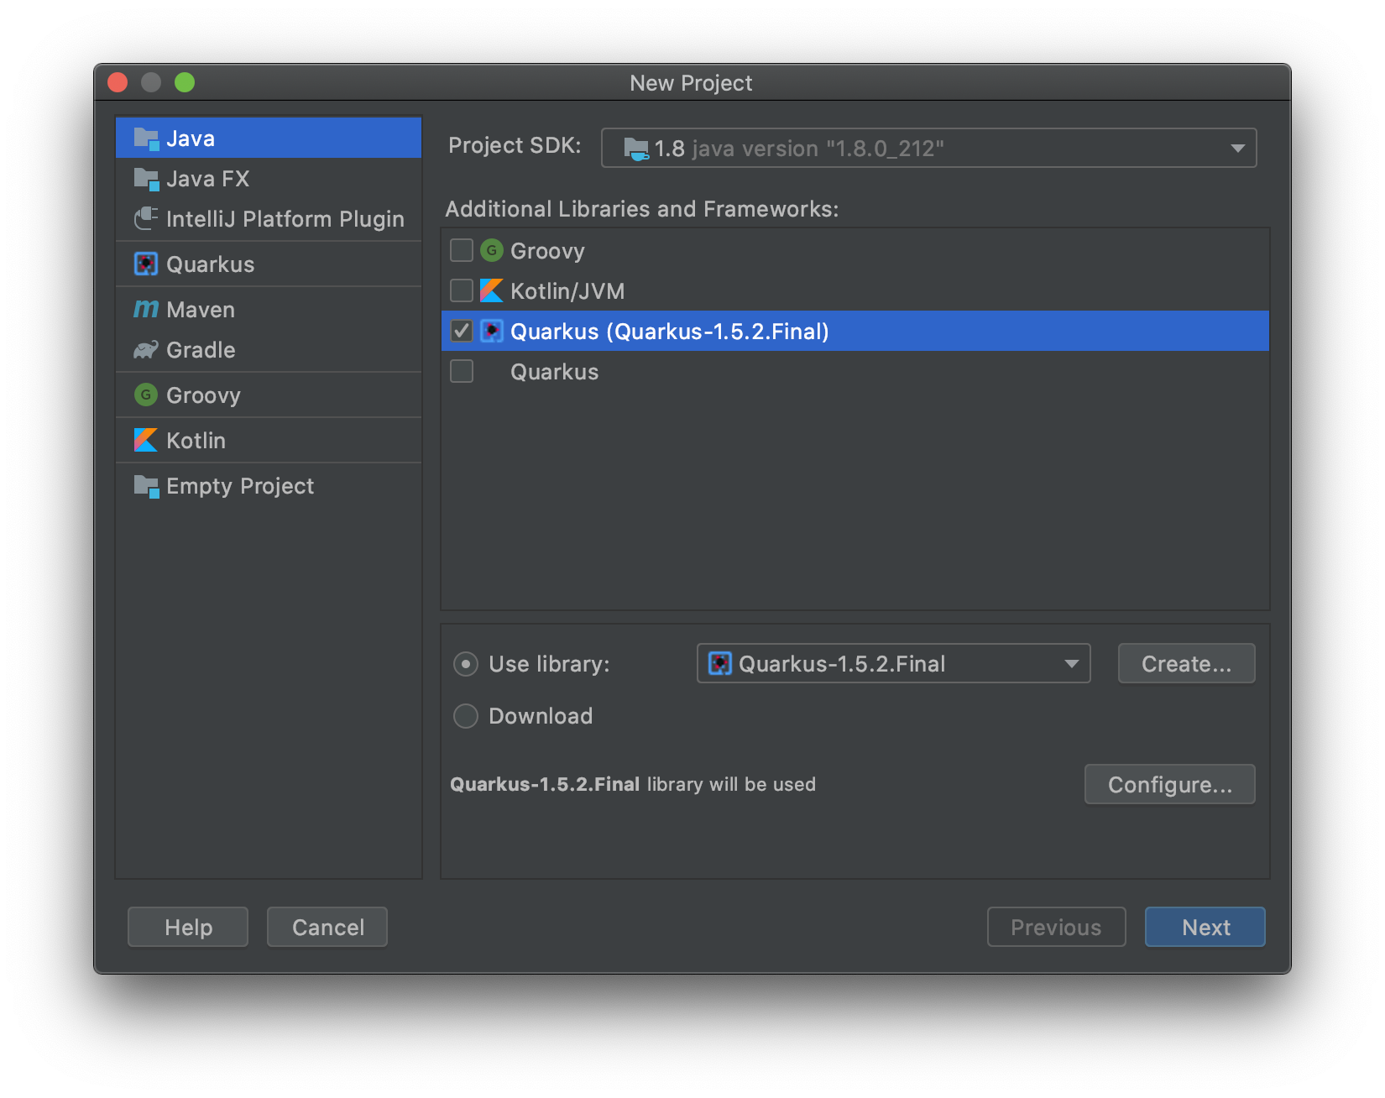
Task: Open the Project SDK dropdown
Action: (929, 149)
